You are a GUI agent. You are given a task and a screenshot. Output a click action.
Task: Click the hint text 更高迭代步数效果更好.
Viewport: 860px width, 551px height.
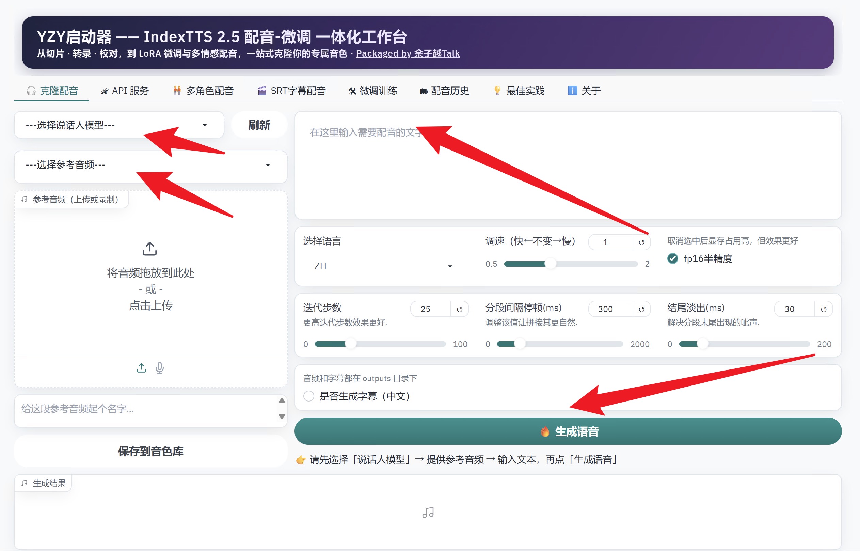coord(345,323)
